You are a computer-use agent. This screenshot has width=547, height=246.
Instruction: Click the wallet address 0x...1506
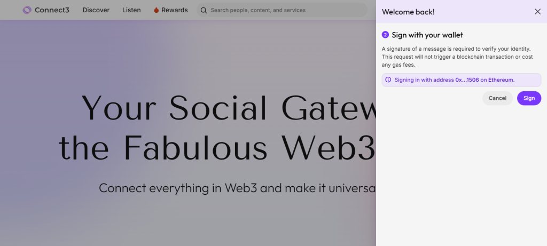[467, 80]
